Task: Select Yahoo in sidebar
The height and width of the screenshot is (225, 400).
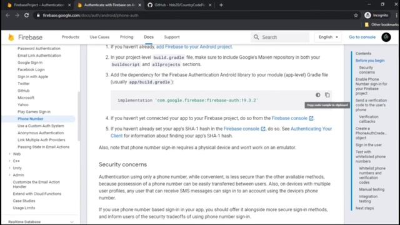Action: point(23,104)
